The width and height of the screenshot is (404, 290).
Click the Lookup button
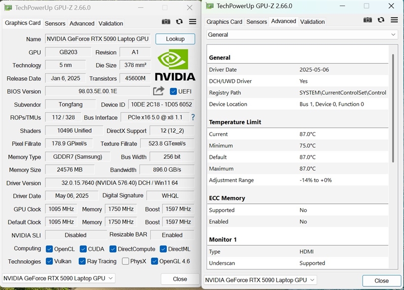tap(175, 39)
